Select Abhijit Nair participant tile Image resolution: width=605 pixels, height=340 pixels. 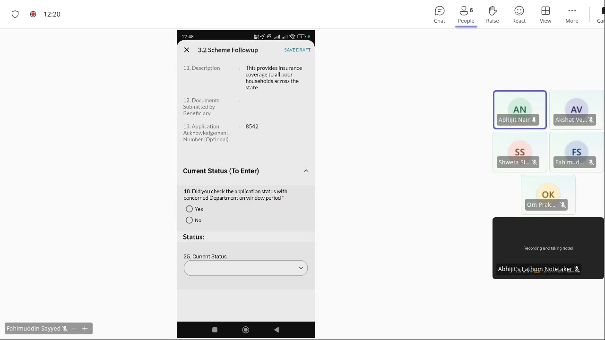[520, 110]
